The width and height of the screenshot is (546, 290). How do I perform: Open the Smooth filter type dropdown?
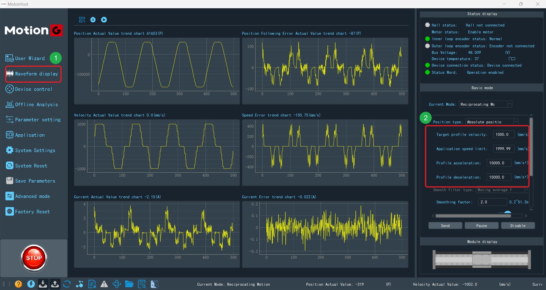tap(502, 190)
